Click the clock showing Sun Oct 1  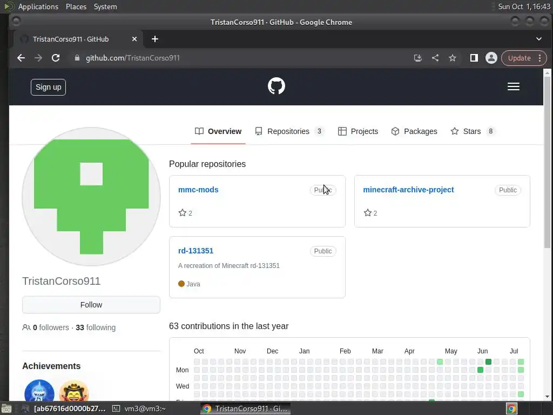pyautogui.click(x=524, y=6)
